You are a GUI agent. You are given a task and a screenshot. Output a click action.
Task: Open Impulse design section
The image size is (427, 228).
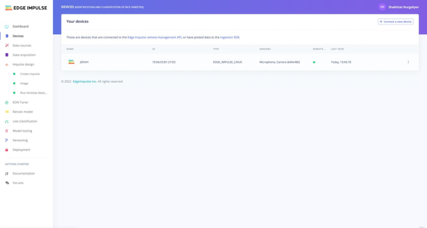[23, 64]
